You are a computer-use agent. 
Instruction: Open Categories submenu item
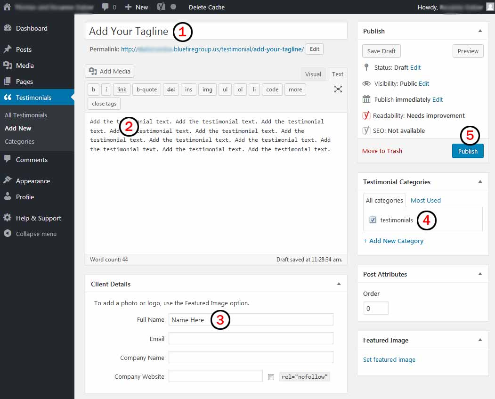pyautogui.click(x=20, y=141)
